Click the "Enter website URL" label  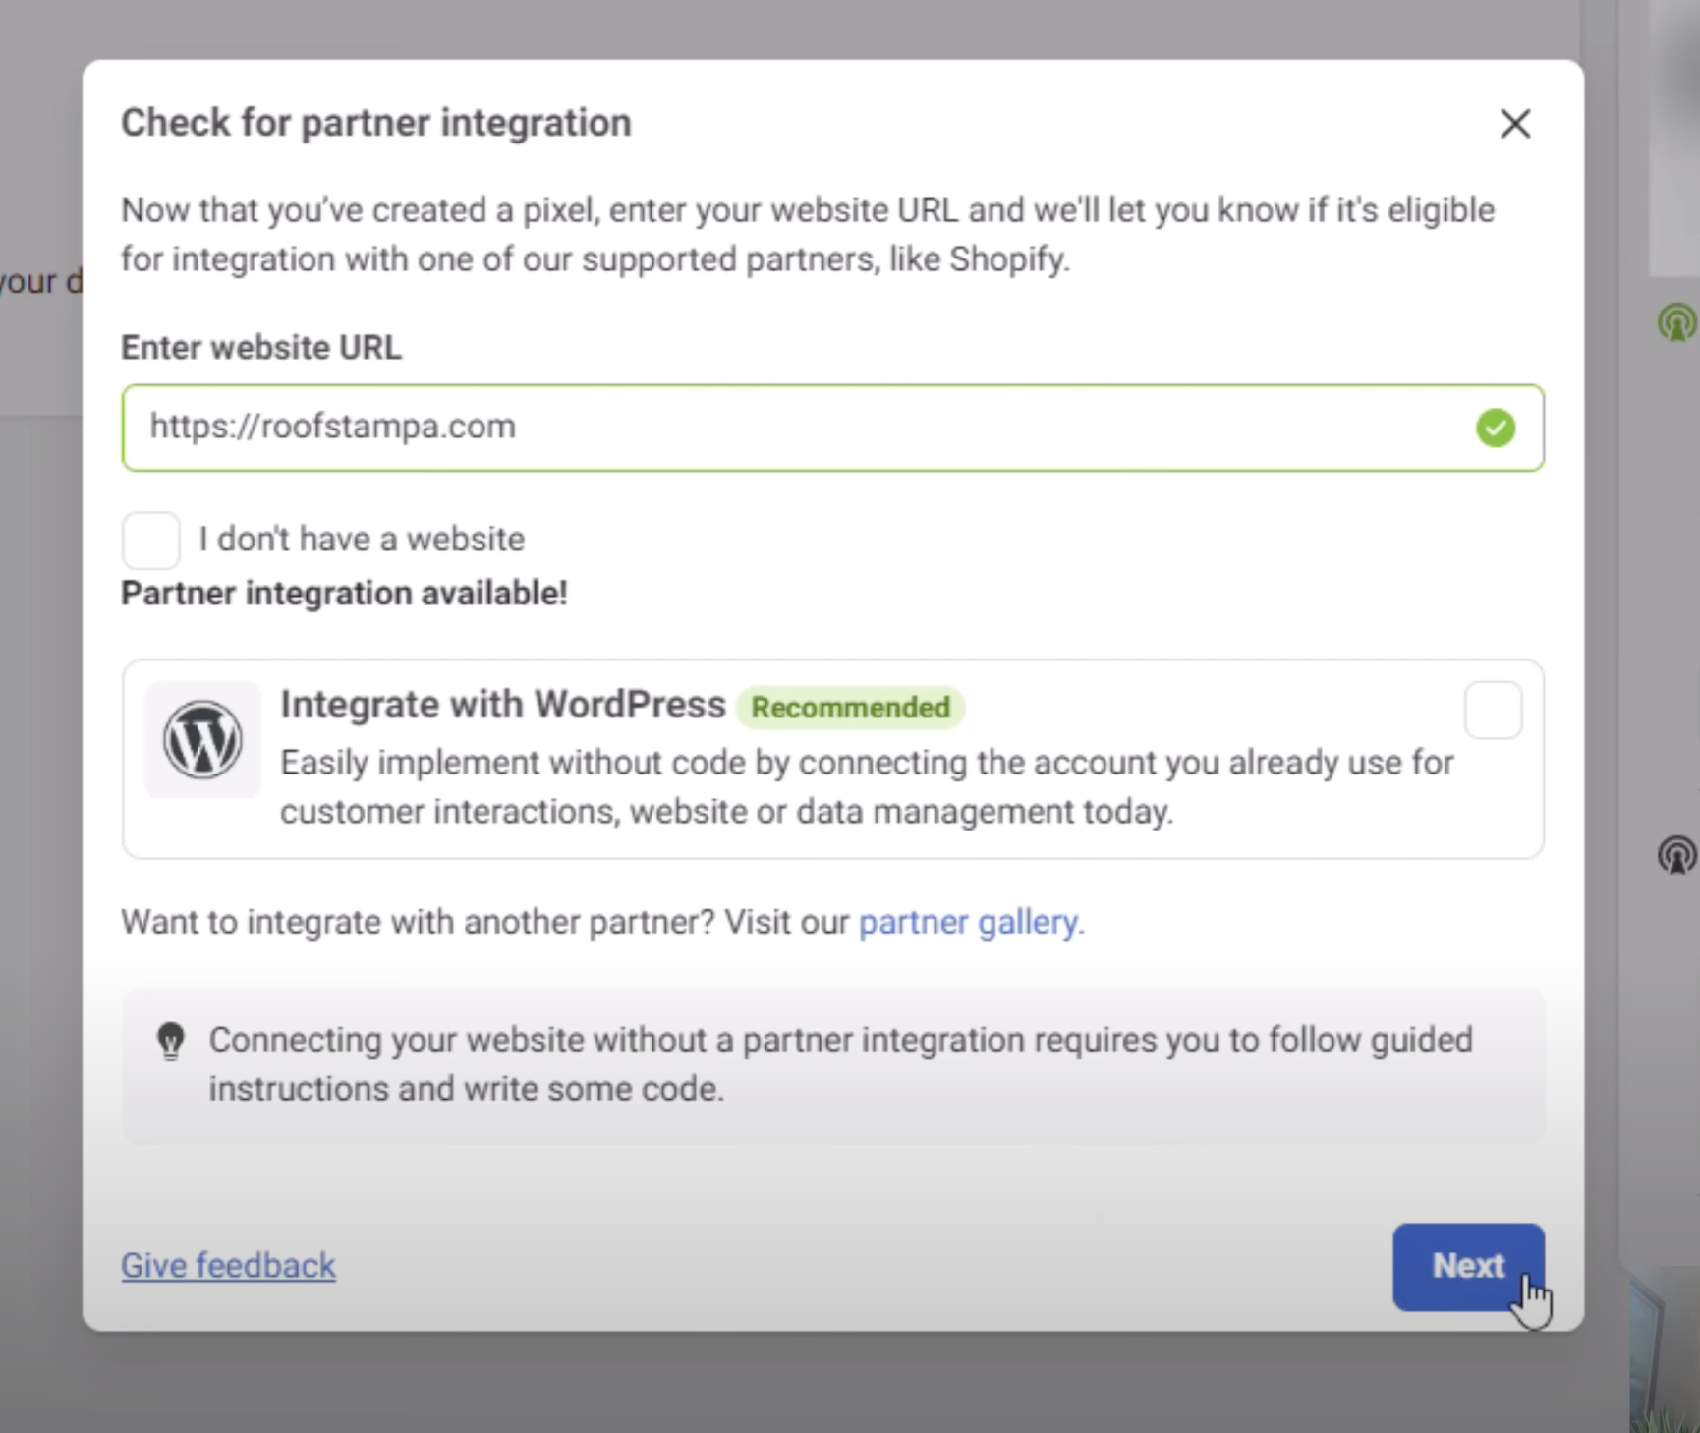click(x=261, y=348)
